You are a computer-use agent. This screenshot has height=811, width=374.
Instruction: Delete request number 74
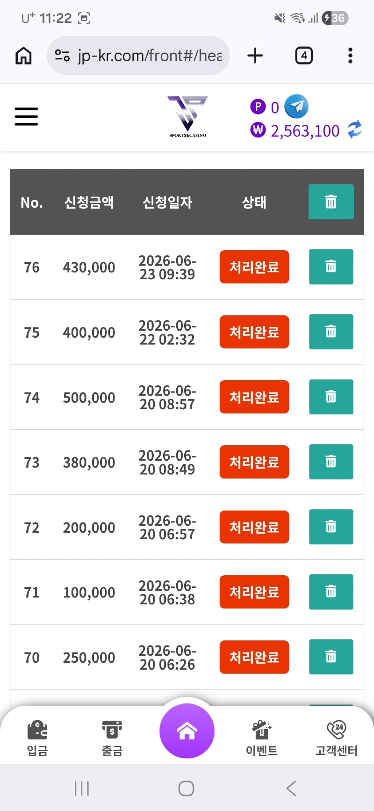pos(331,397)
